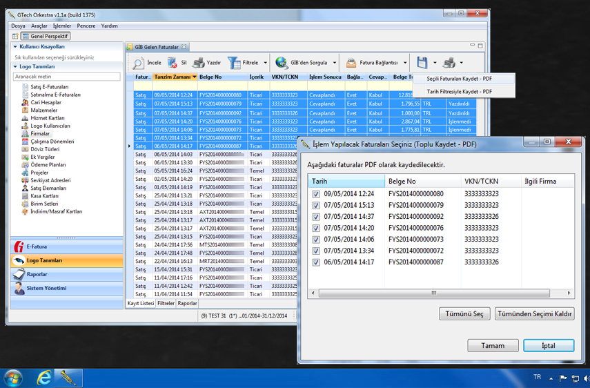Click the Aranacak metin search field

point(67,77)
